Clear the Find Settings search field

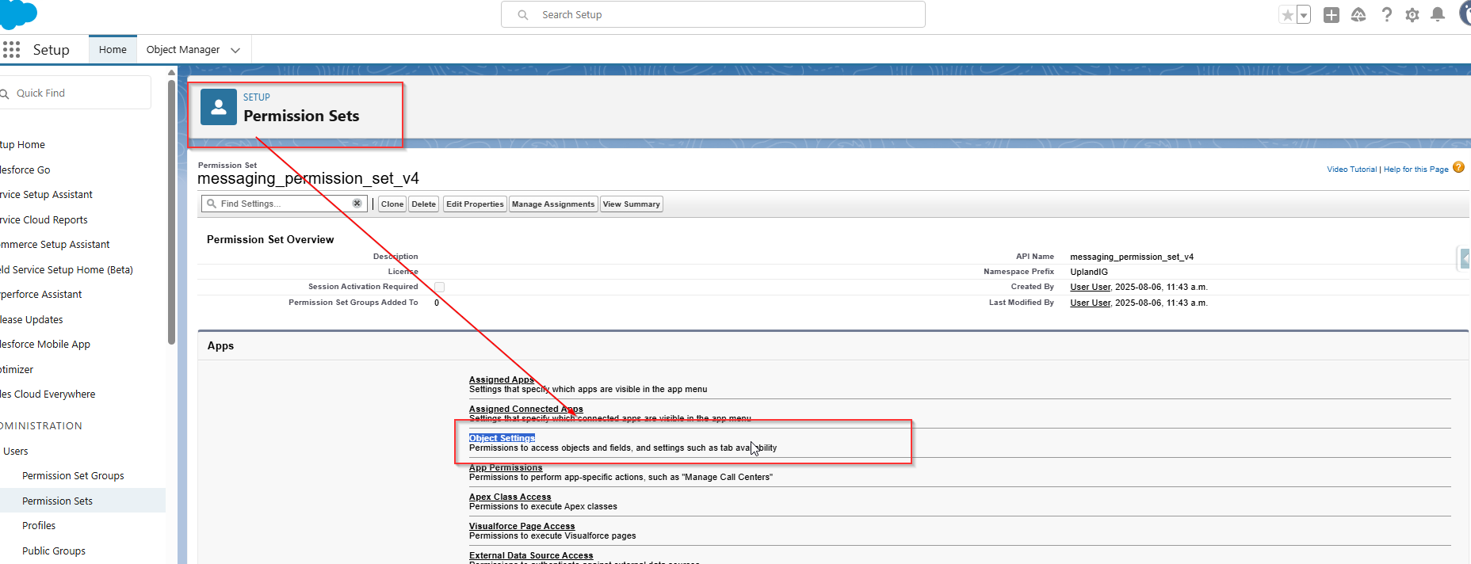[x=357, y=204]
